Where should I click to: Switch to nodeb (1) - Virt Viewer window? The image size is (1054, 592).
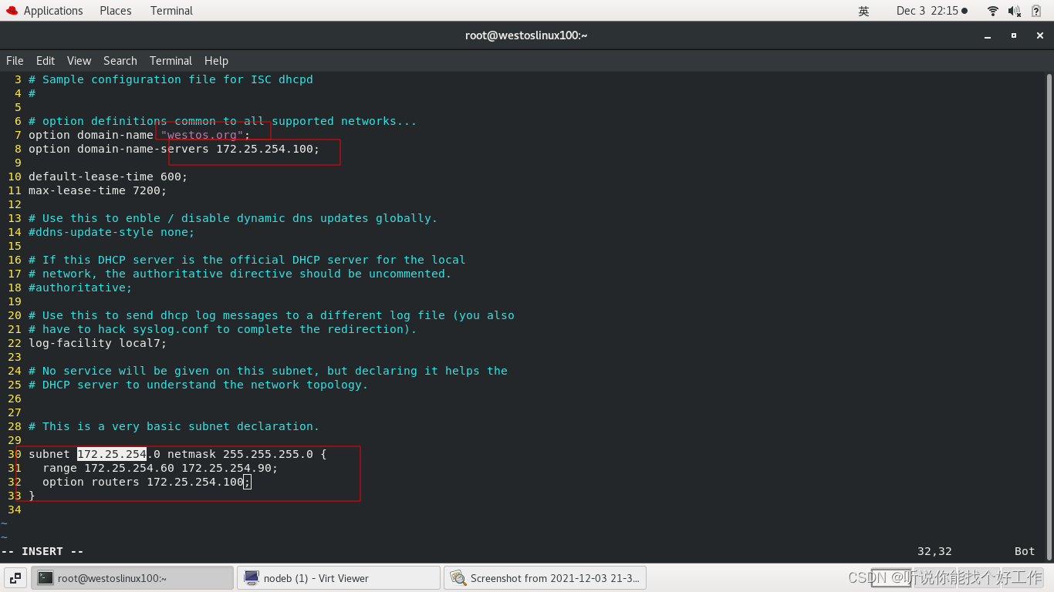pos(339,578)
